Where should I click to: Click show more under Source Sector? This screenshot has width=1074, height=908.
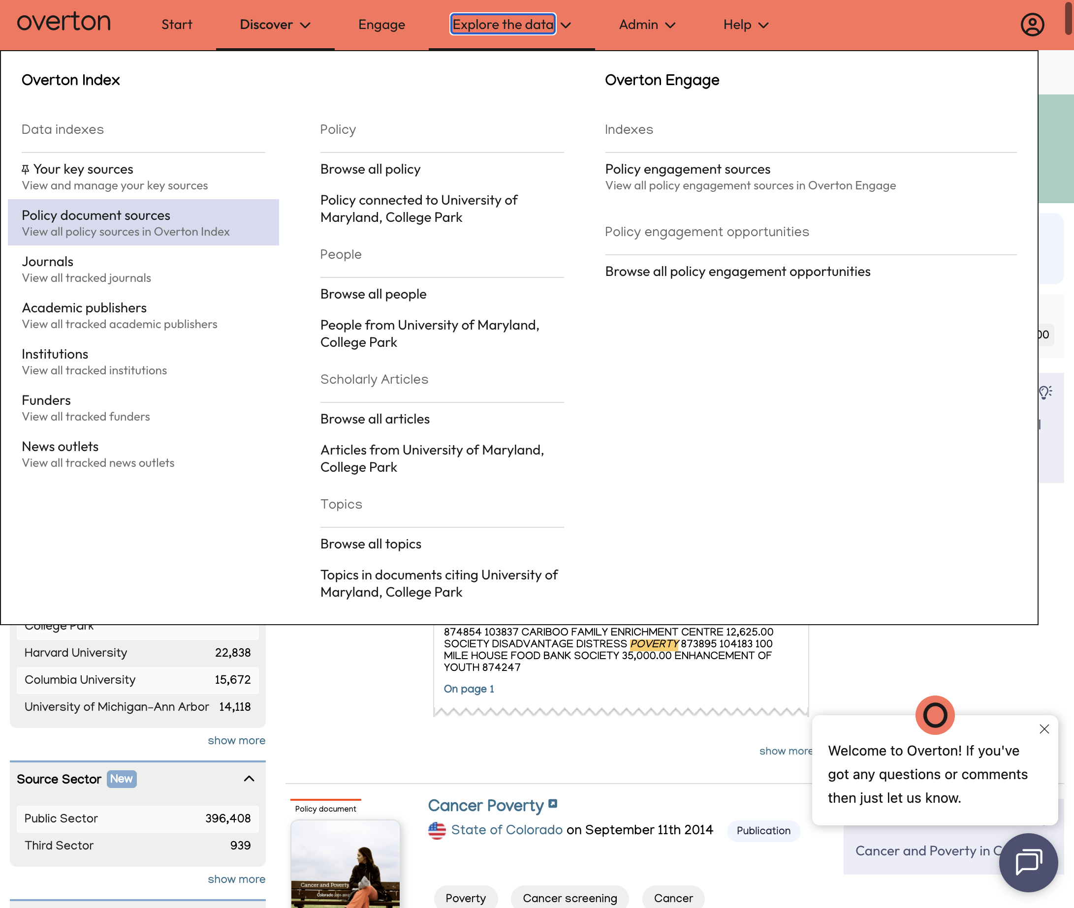click(236, 879)
